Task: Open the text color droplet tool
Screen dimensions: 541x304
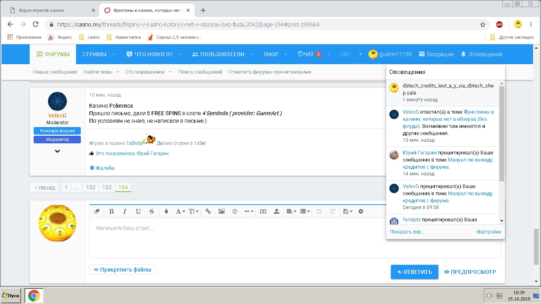Action: pos(166,211)
